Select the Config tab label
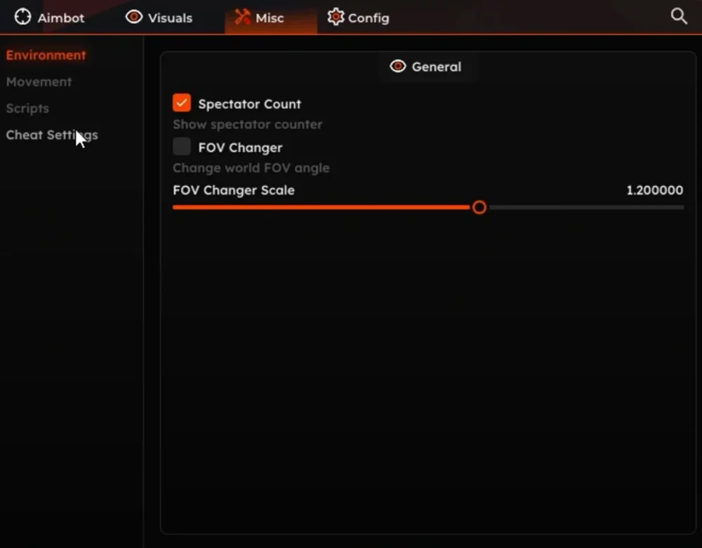Viewport: 702px width, 548px height. click(369, 18)
